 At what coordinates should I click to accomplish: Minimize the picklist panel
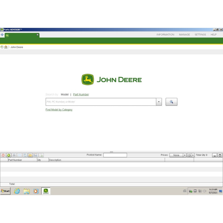[215, 155]
